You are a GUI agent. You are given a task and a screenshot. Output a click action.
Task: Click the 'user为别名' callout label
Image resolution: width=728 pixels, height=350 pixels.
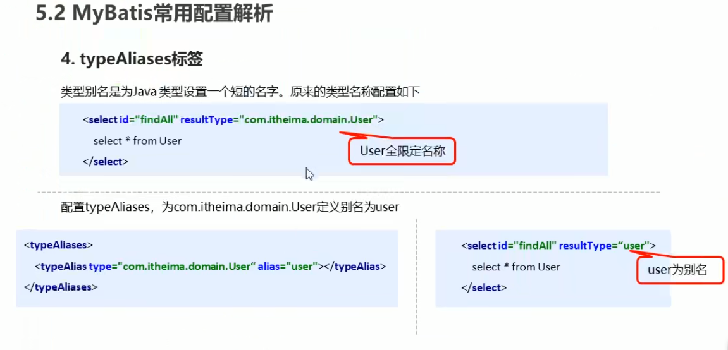pos(680,270)
